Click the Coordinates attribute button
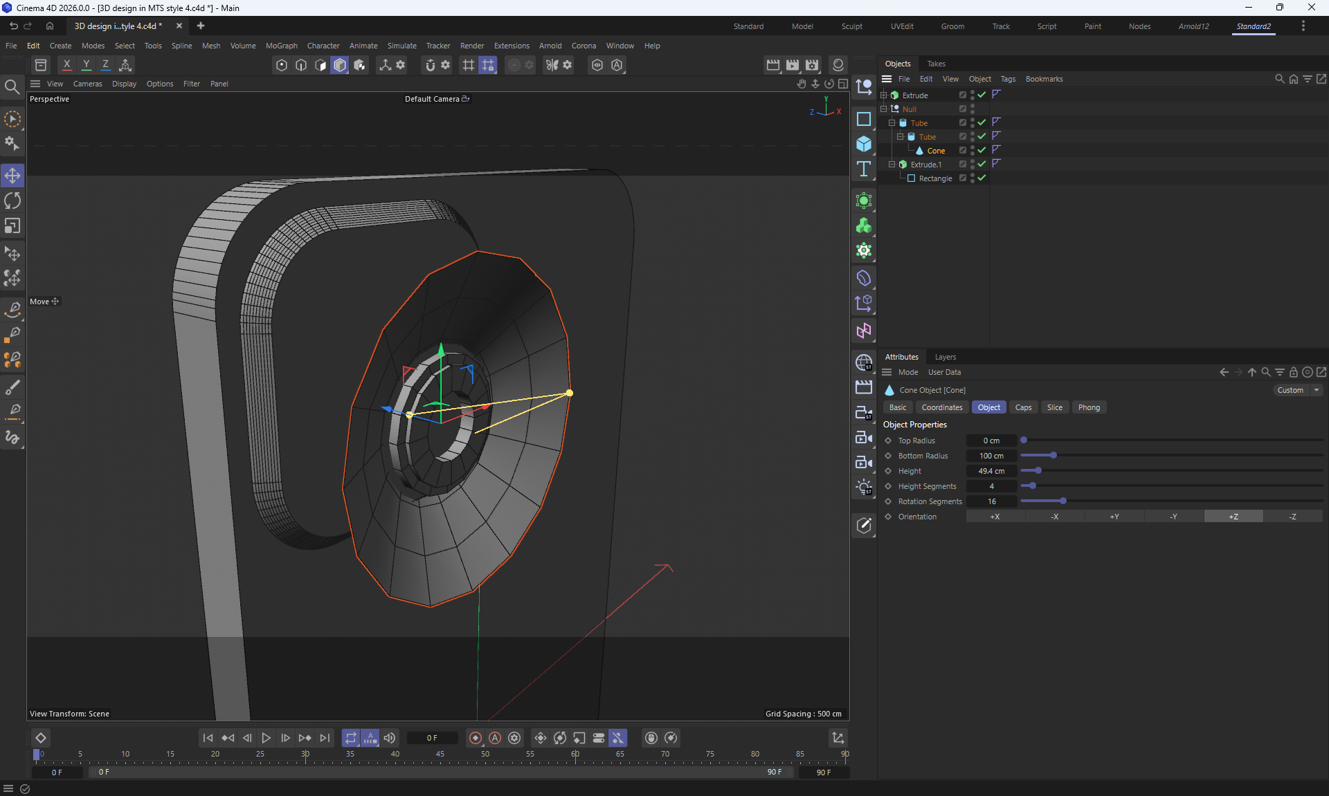 [941, 407]
